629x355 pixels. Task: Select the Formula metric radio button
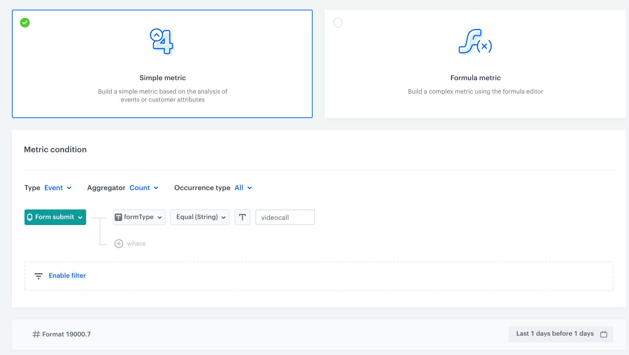click(x=338, y=23)
